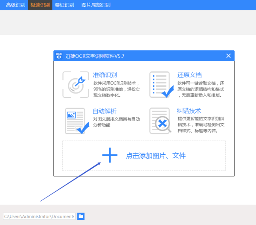
Task: Click the 点击添加图片、文件 link
Action: pyautogui.click(x=156, y=156)
